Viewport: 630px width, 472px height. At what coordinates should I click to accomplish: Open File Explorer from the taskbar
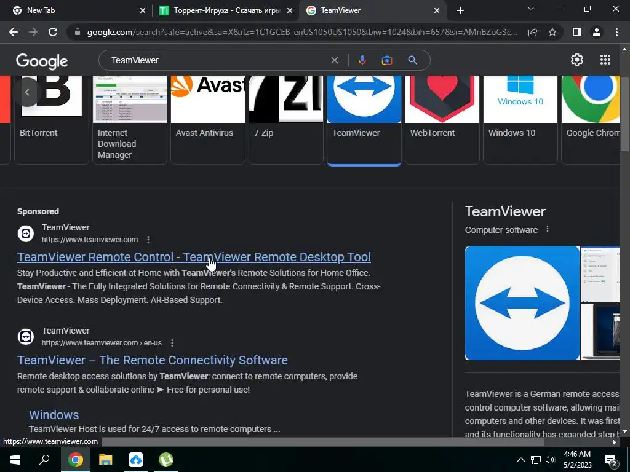tap(106, 460)
